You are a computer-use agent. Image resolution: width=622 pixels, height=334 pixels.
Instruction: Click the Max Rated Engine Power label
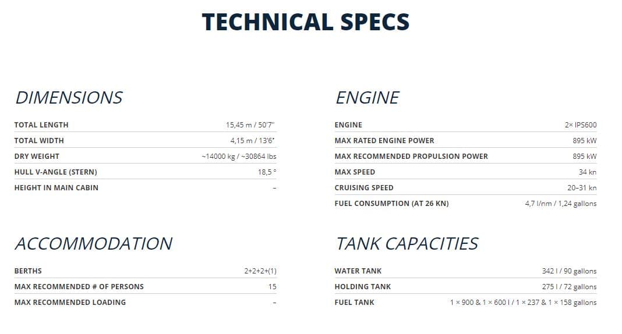[384, 141]
